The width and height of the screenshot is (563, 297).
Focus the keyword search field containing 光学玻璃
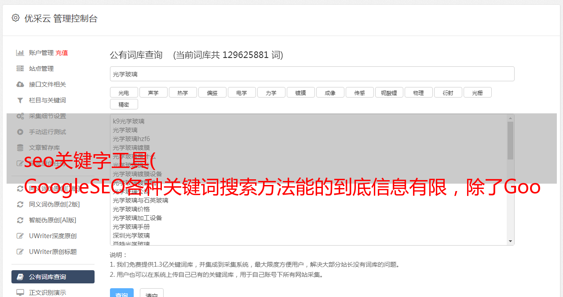[312, 74]
